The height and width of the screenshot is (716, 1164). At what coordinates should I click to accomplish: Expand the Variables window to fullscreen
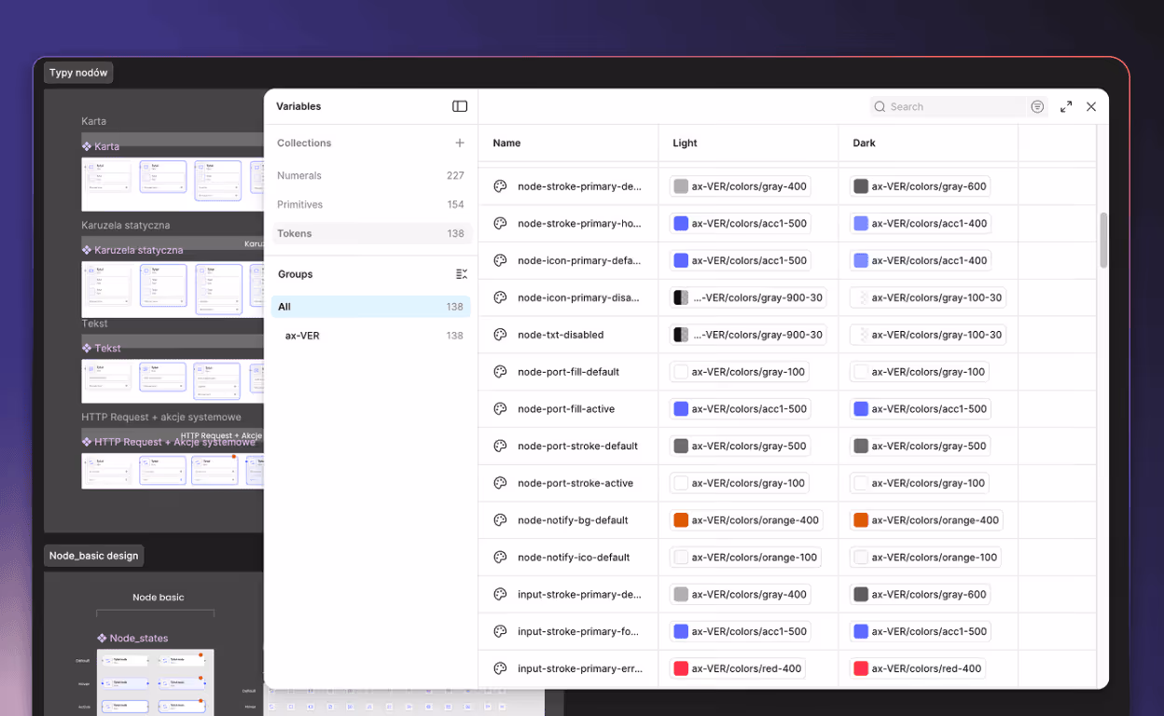(1066, 107)
